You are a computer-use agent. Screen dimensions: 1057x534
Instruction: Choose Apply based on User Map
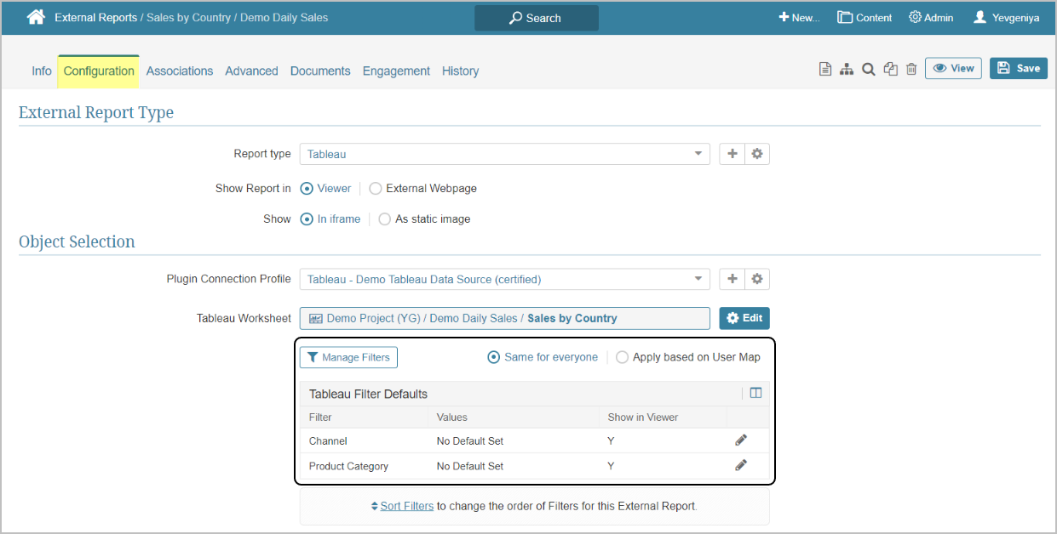click(623, 357)
